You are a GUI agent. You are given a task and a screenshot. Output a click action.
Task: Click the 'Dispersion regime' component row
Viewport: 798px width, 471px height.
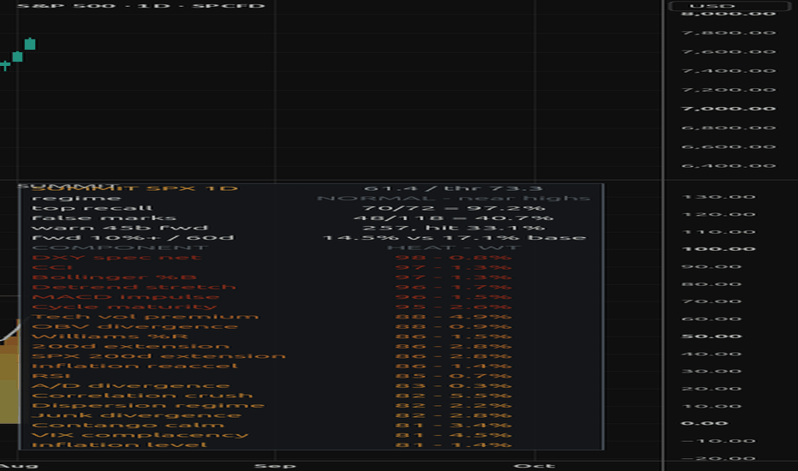coord(148,405)
